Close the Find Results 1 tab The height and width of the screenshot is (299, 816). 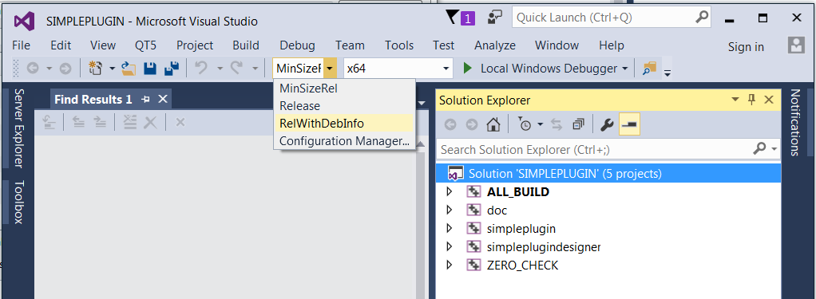coord(163,99)
